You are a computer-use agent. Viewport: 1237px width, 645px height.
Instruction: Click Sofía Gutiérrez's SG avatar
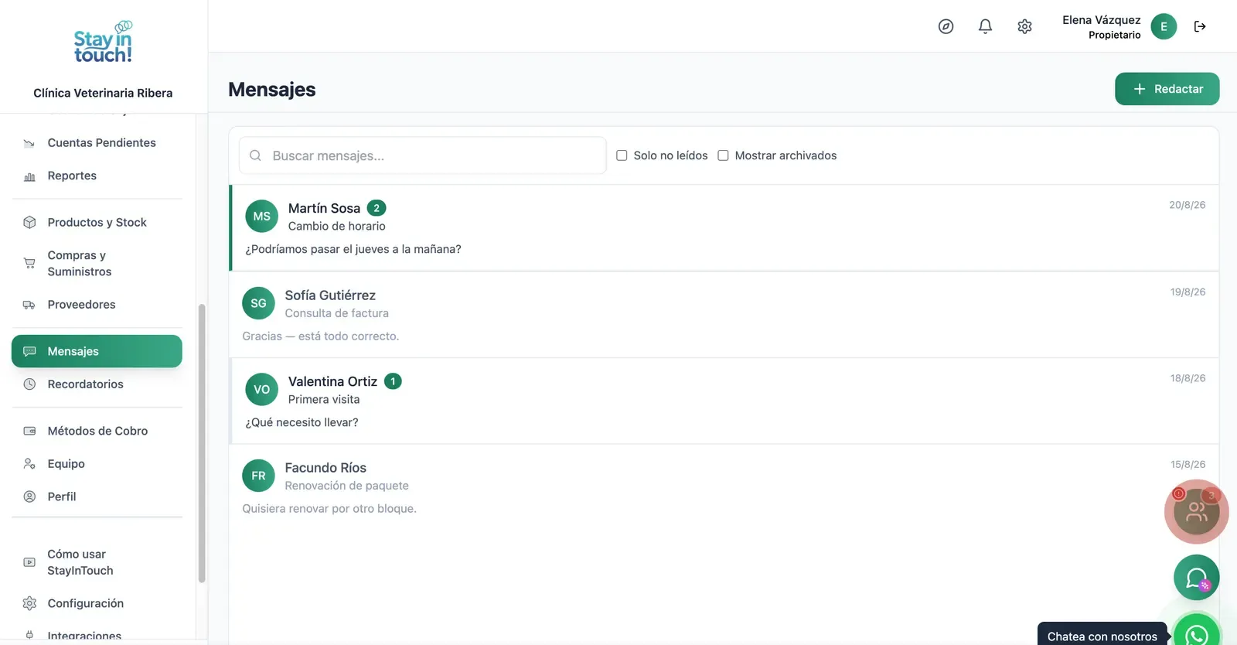click(258, 303)
